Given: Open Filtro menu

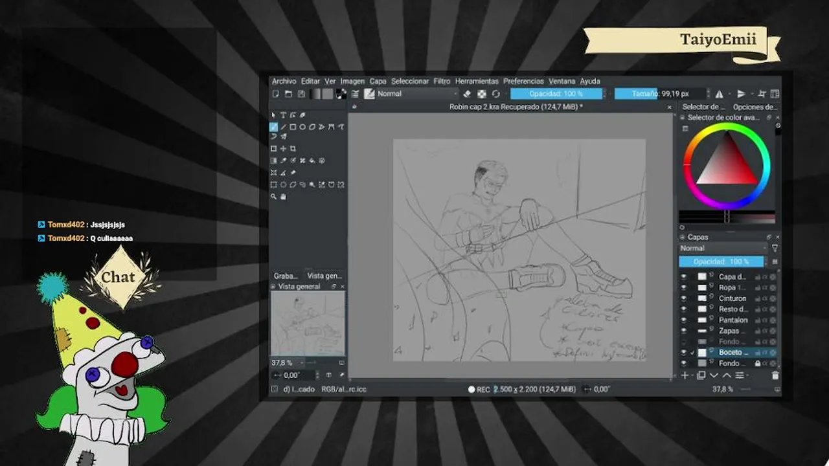Looking at the screenshot, I should [442, 82].
